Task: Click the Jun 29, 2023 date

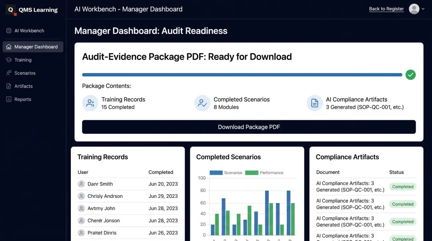Action: (x=163, y=196)
